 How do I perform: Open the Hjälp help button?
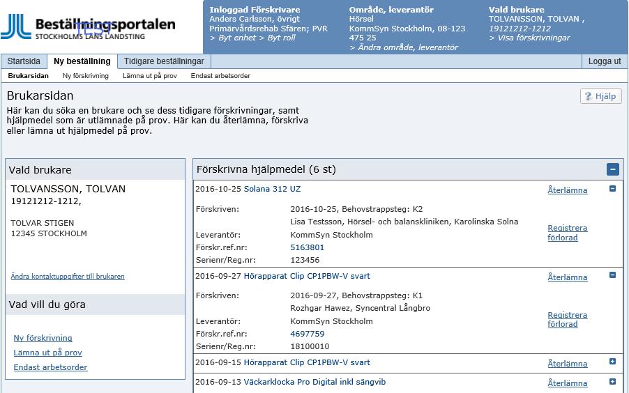tap(600, 96)
